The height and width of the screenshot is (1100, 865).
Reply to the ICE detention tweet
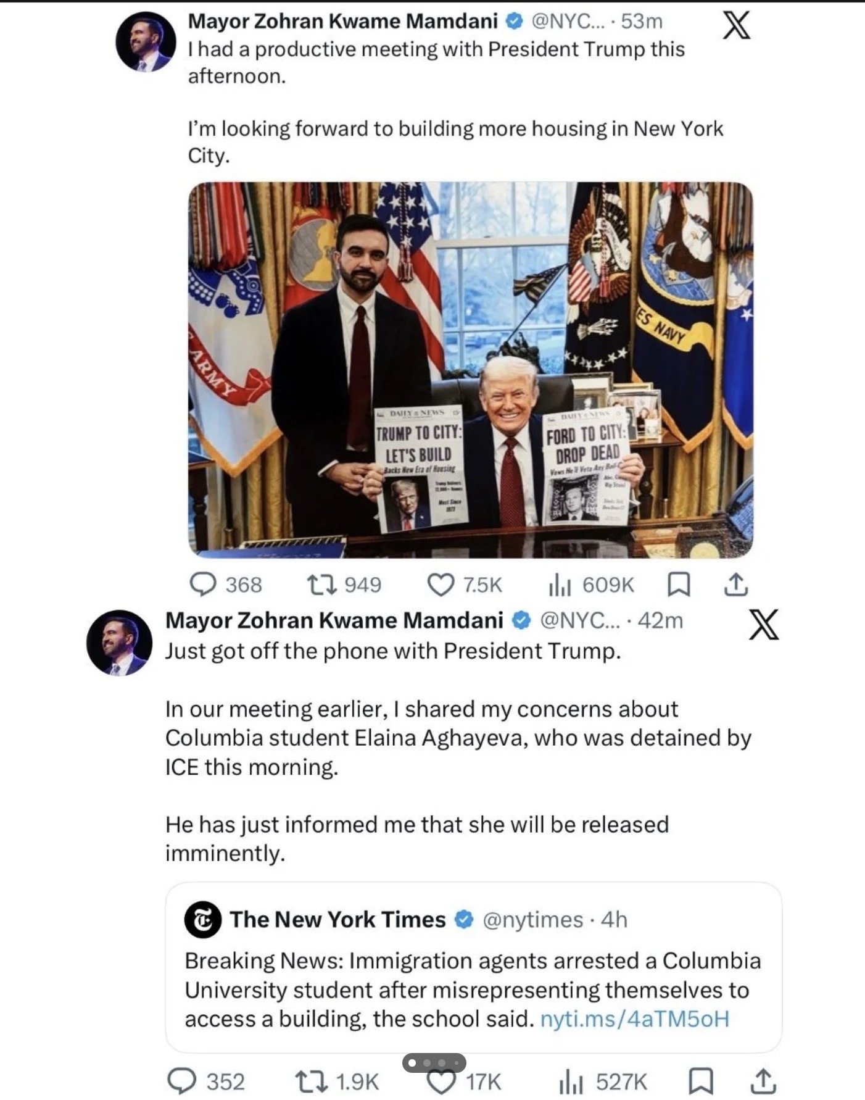click(x=181, y=1081)
